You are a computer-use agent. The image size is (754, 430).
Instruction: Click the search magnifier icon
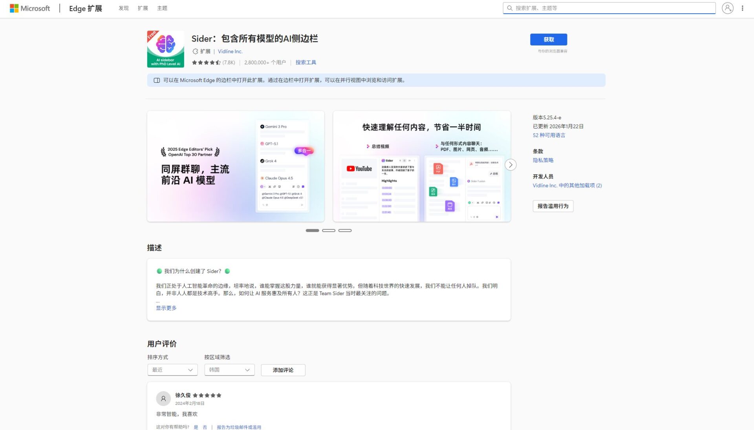click(509, 8)
